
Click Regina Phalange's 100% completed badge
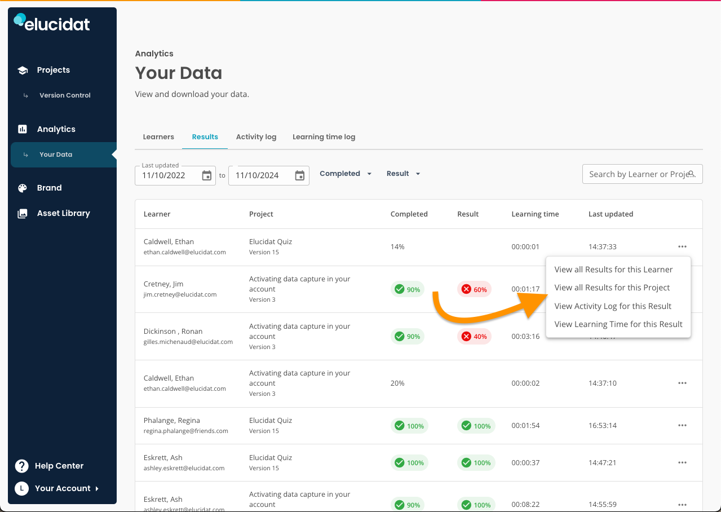[409, 426]
